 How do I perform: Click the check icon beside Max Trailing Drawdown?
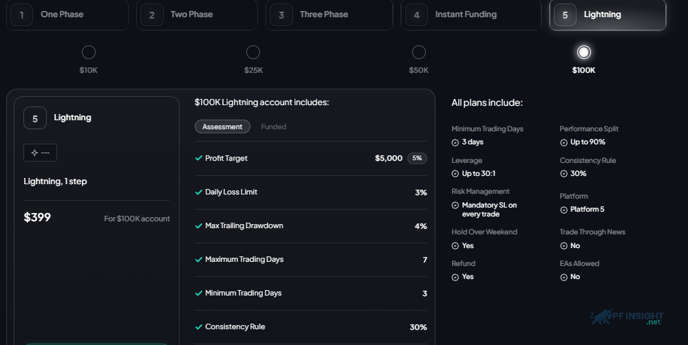point(198,226)
